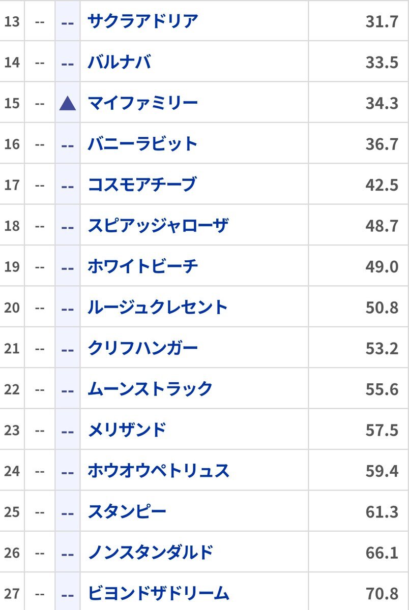The width and height of the screenshot is (409, 610).
Task: Click ノンスタンダルド name
Action: [150, 553]
